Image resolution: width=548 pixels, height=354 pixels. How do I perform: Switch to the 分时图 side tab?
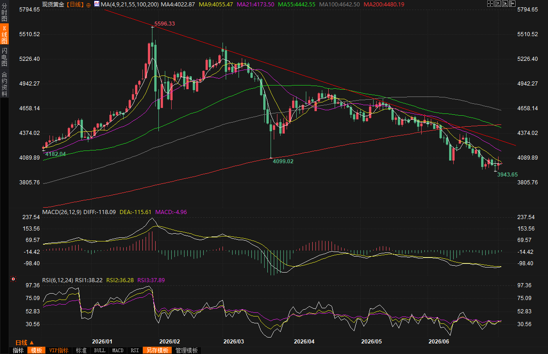click(x=4, y=12)
